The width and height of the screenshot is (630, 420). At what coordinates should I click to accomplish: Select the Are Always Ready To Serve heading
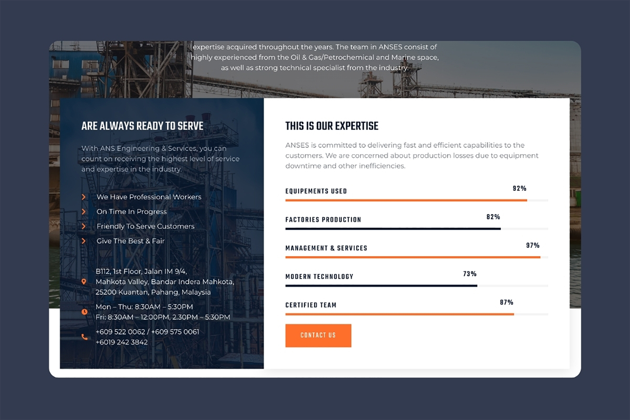(142, 125)
